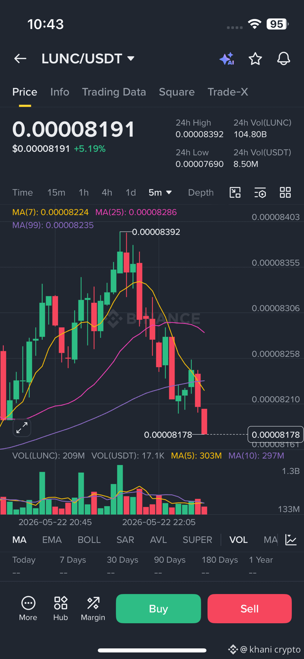Tap the current price tag 0.00008178
Viewport: 304px width, 659px height.
pyautogui.click(x=276, y=434)
